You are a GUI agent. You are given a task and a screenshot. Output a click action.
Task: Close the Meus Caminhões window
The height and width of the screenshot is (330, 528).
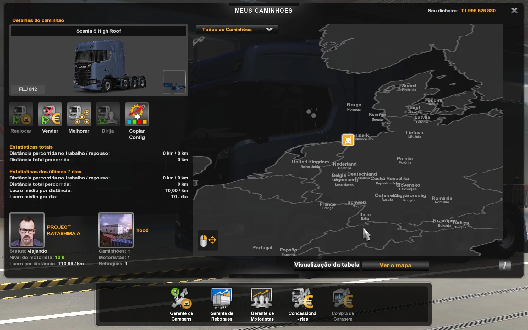[514, 11]
